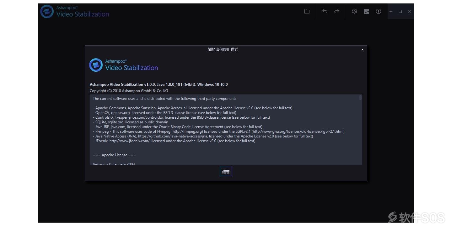Screen dimensions: 451x227
Task: Click the license text scrollbar thumb
Action: pos(360,98)
